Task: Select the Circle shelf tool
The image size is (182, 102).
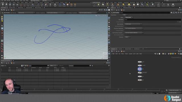Action: point(28,5)
